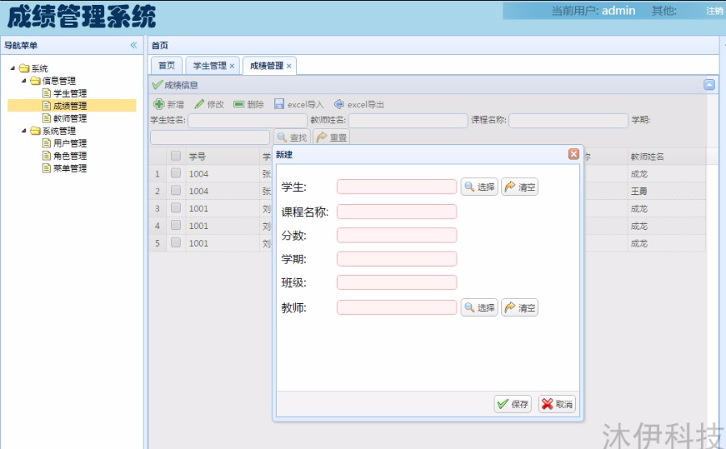Click the 教师姓名 search filter field
This screenshot has width=726, height=449.
click(x=408, y=120)
